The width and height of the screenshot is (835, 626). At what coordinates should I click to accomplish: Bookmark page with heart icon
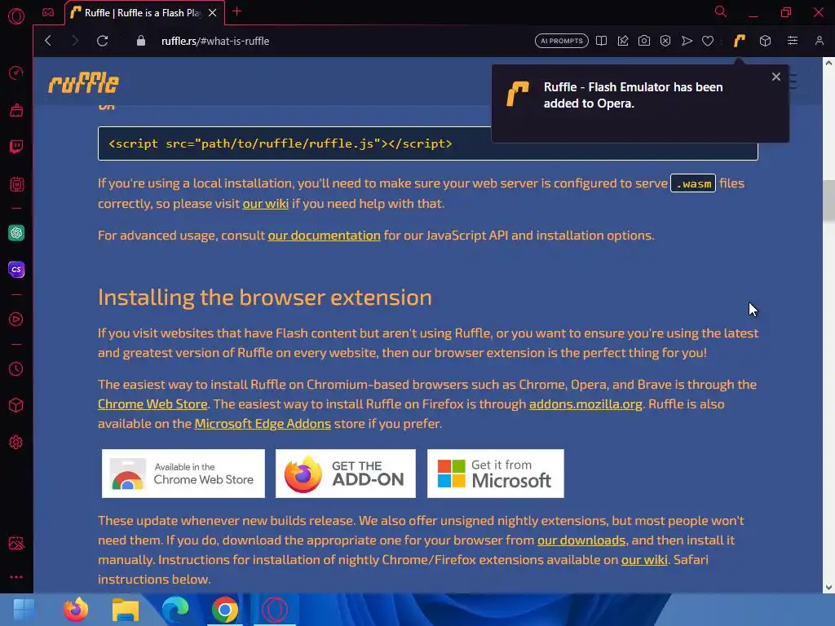pos(708,41)
